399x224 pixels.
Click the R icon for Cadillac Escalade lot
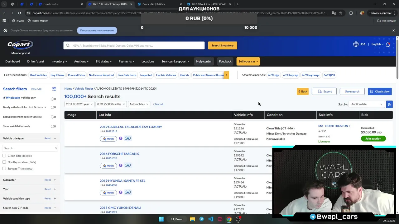[x=121, y=138]
